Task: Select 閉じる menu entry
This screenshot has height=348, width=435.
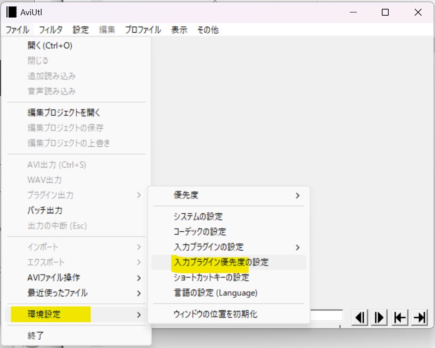Action: 76,60
